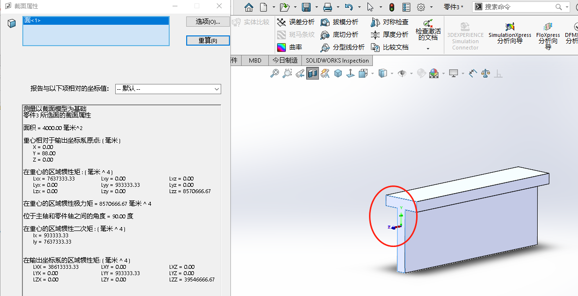Expand the Options gear arrow

click(431, 7)
